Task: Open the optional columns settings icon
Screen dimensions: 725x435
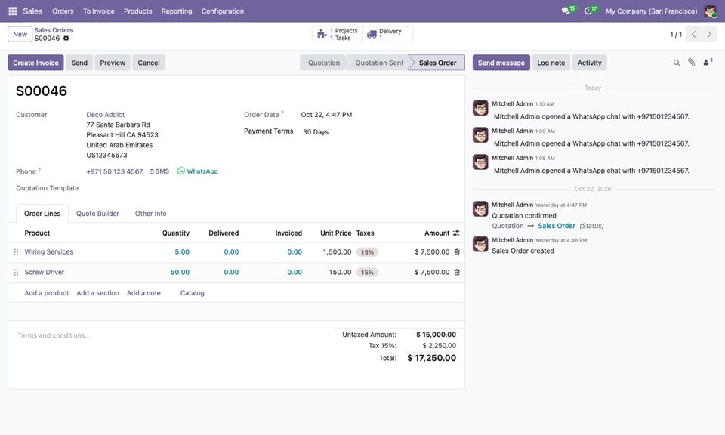Action: [x=456, y=233]
